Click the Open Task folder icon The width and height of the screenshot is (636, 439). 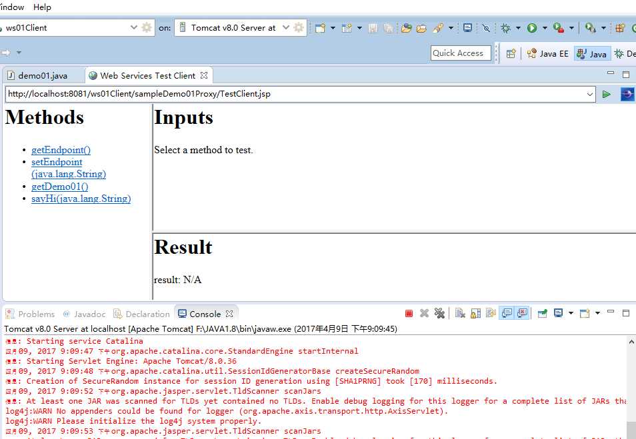[x=422, y=28]
